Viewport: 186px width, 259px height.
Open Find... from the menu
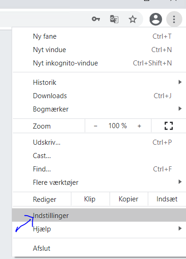pos(99,169)
